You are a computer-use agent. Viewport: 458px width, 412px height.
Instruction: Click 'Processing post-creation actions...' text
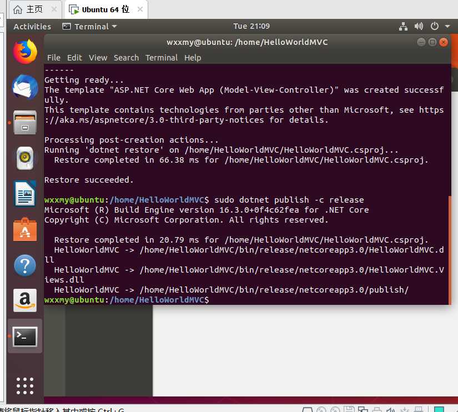click(x=131, y=140)
